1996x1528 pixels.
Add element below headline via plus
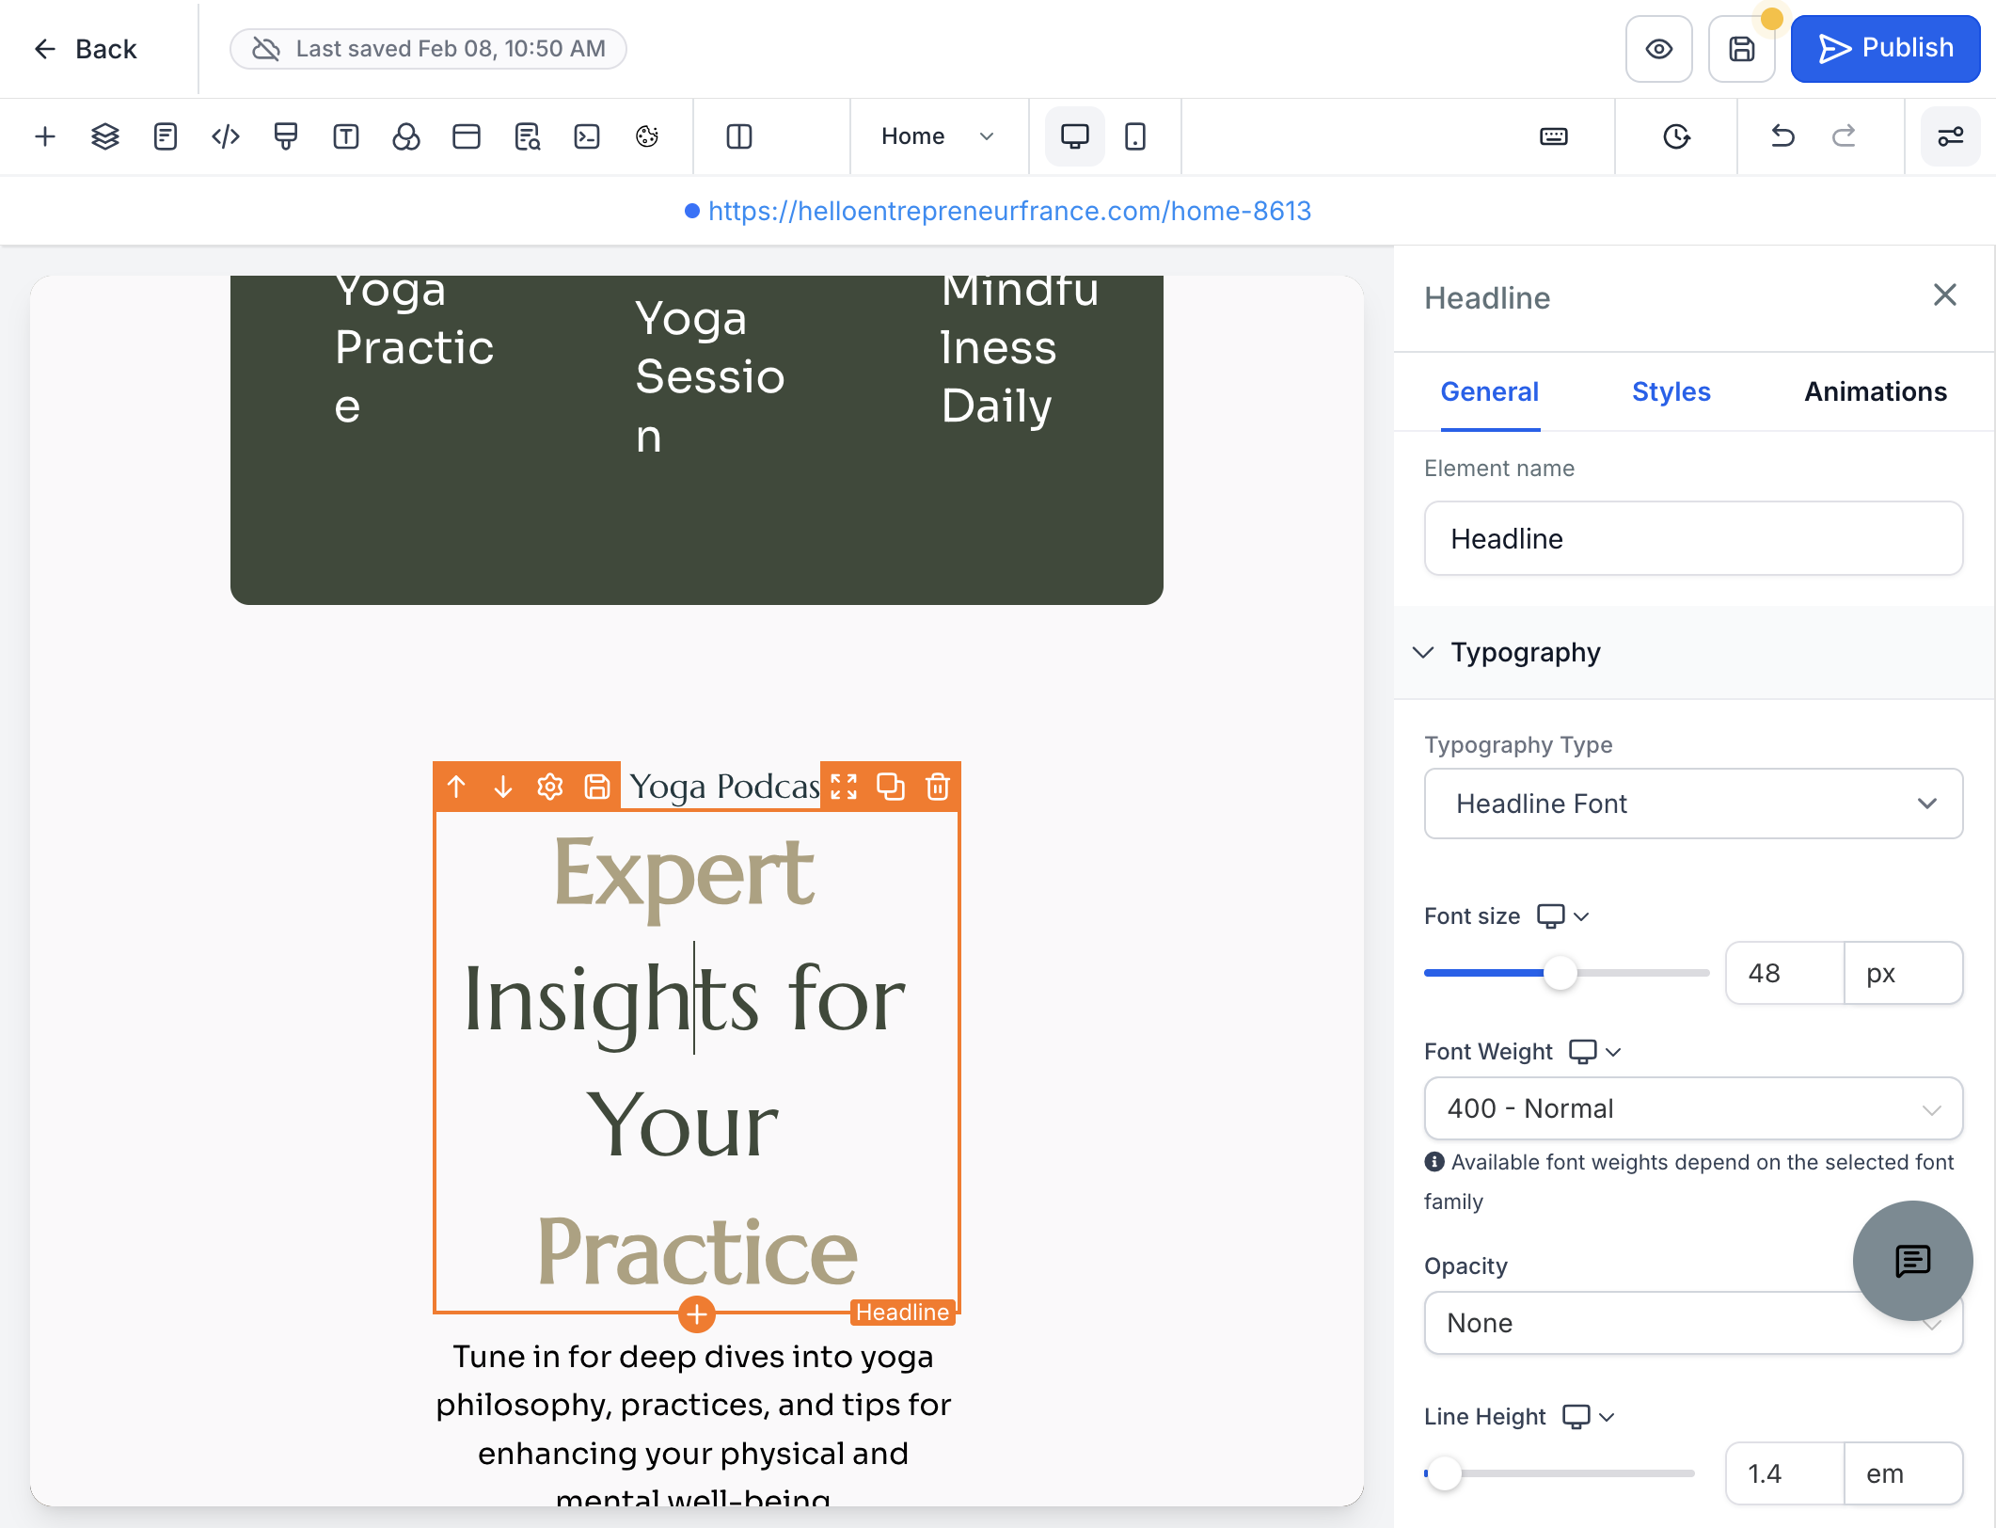click(x=697, y=1313)
